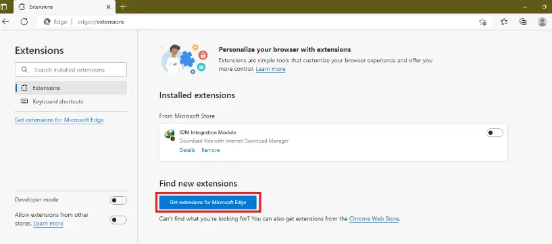Enable the IDM Integration Module toggle
The height and width of the screenshot is (244, 552).
click(x=495, y=133)
